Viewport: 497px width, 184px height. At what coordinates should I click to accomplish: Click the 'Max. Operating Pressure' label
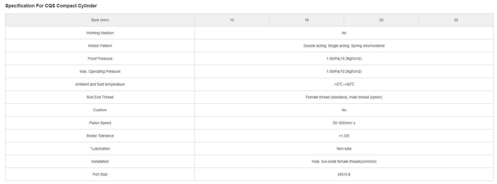point(100,71)
